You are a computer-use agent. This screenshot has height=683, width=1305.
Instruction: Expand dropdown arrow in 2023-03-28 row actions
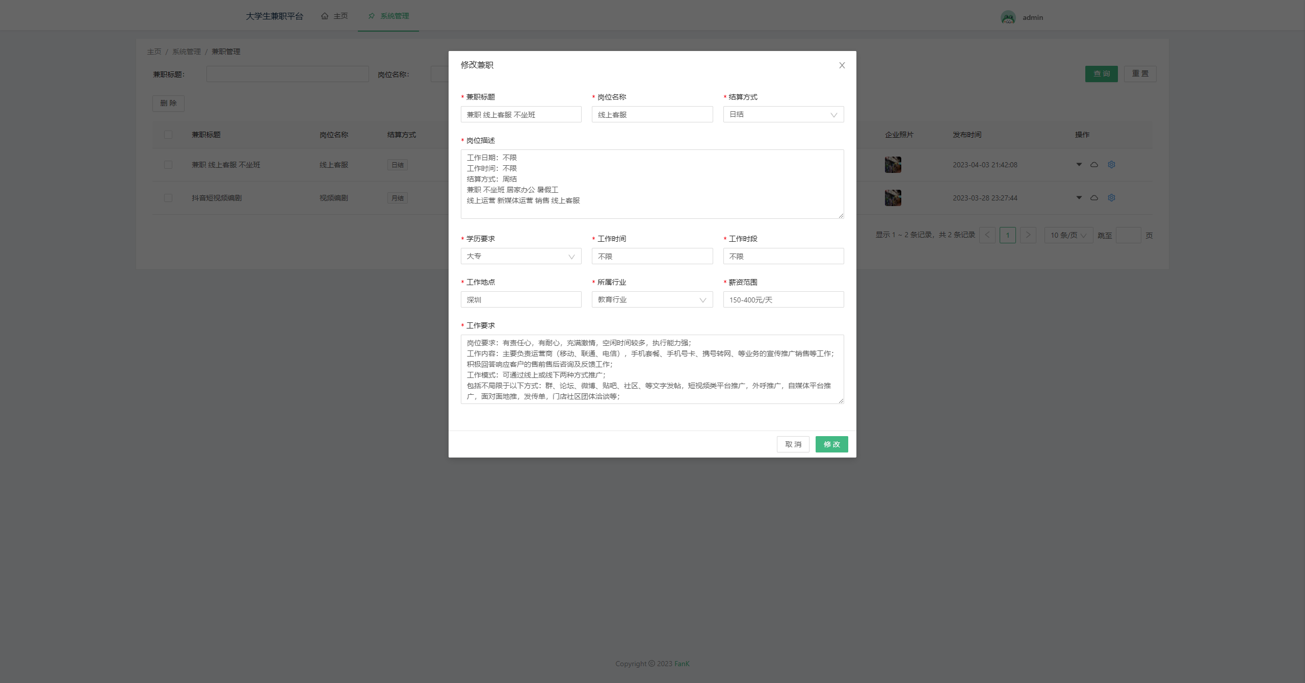click(1079, 197)
